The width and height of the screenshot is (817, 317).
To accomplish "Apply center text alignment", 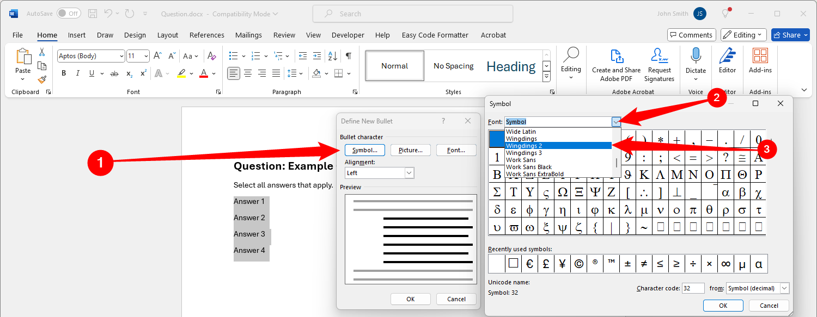I will 248,73.
